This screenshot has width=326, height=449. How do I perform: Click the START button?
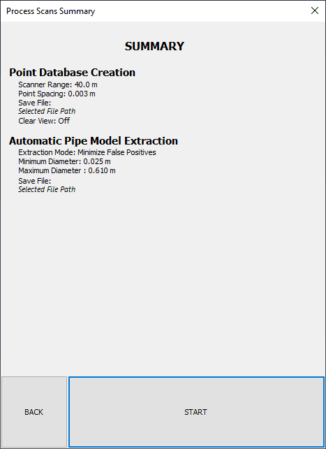[x=196, y=412]
